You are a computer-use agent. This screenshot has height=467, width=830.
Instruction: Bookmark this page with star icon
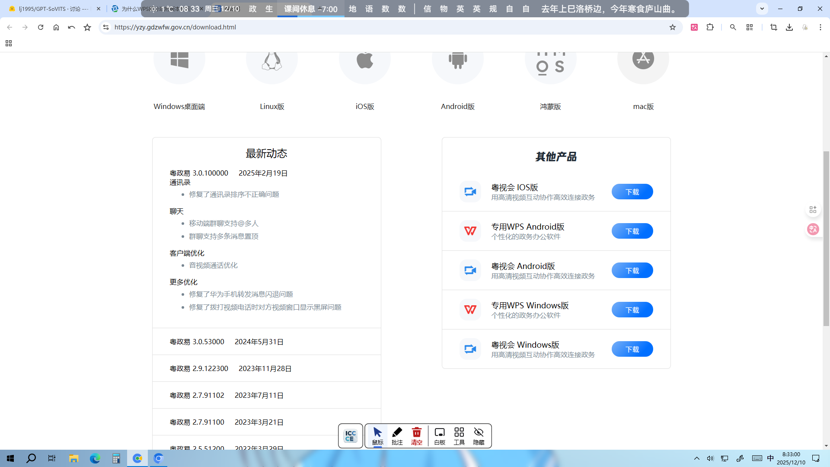pyautogui.click(x=672, y=27)
